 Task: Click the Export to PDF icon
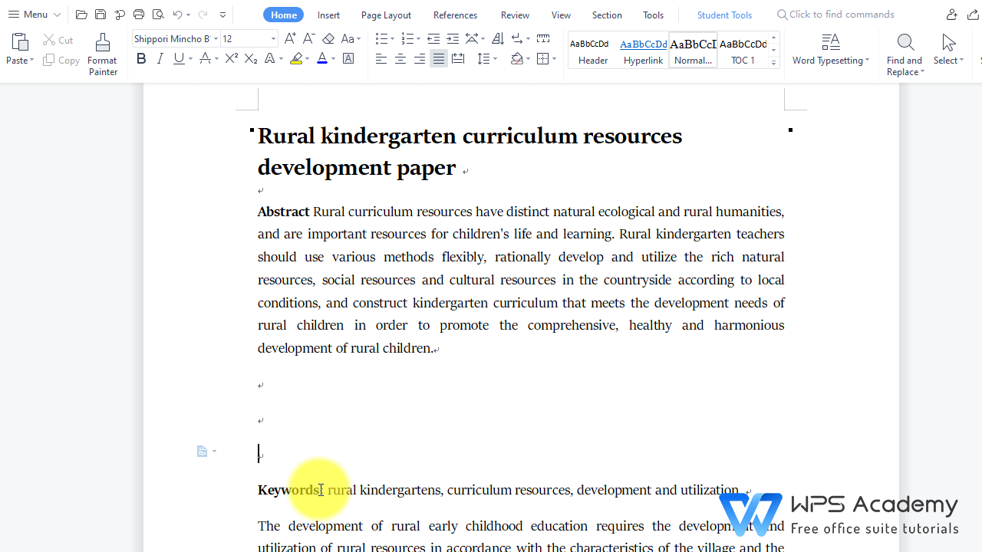(120, 15)
